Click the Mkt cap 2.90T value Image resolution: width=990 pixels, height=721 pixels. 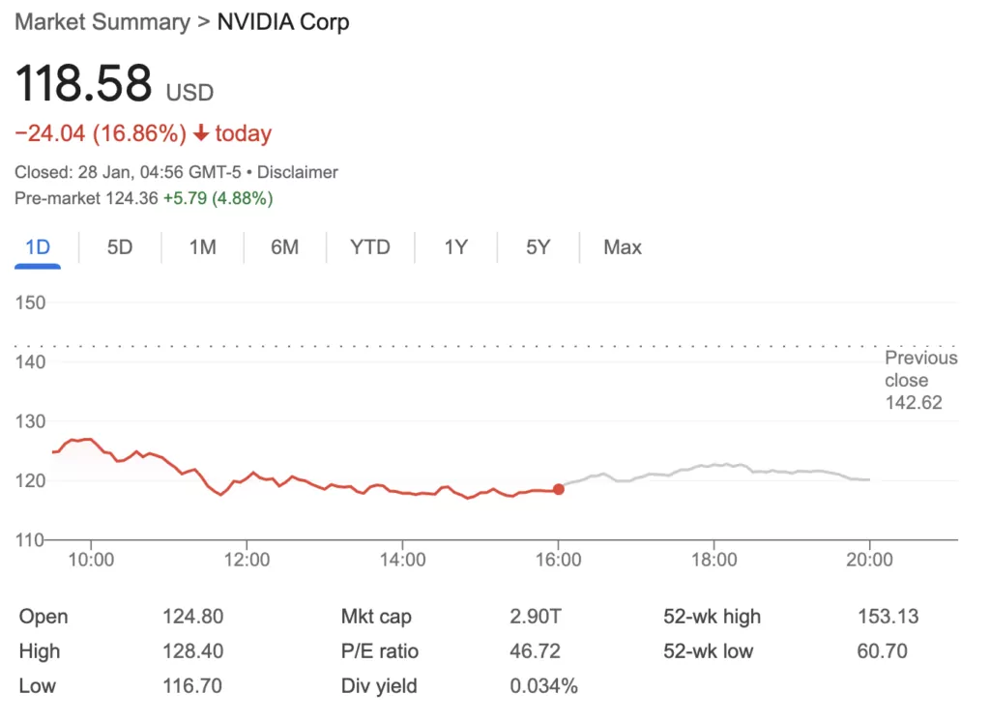pos(537,617)
